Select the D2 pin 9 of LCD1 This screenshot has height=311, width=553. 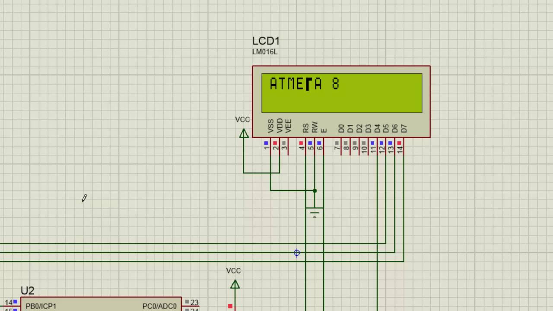pyautogui.click(x=359, y=146)
